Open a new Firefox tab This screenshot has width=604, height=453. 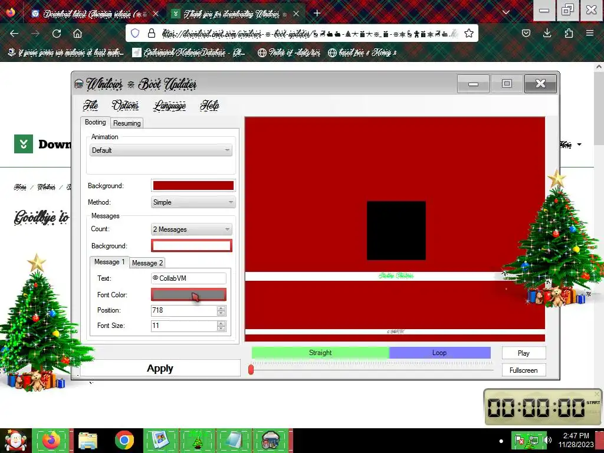tap(317, 13)
